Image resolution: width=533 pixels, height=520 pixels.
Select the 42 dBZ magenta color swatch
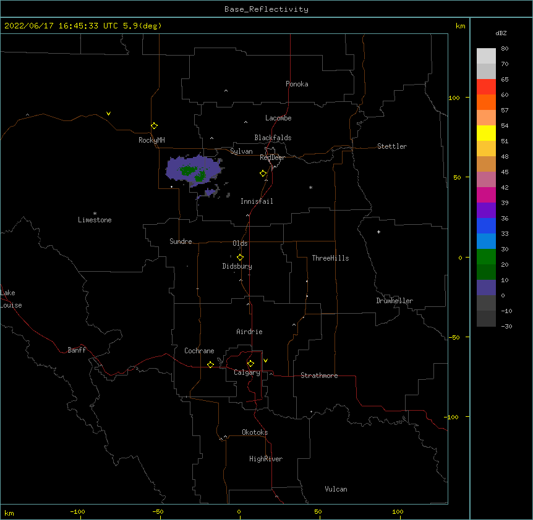tap(486, 195)
